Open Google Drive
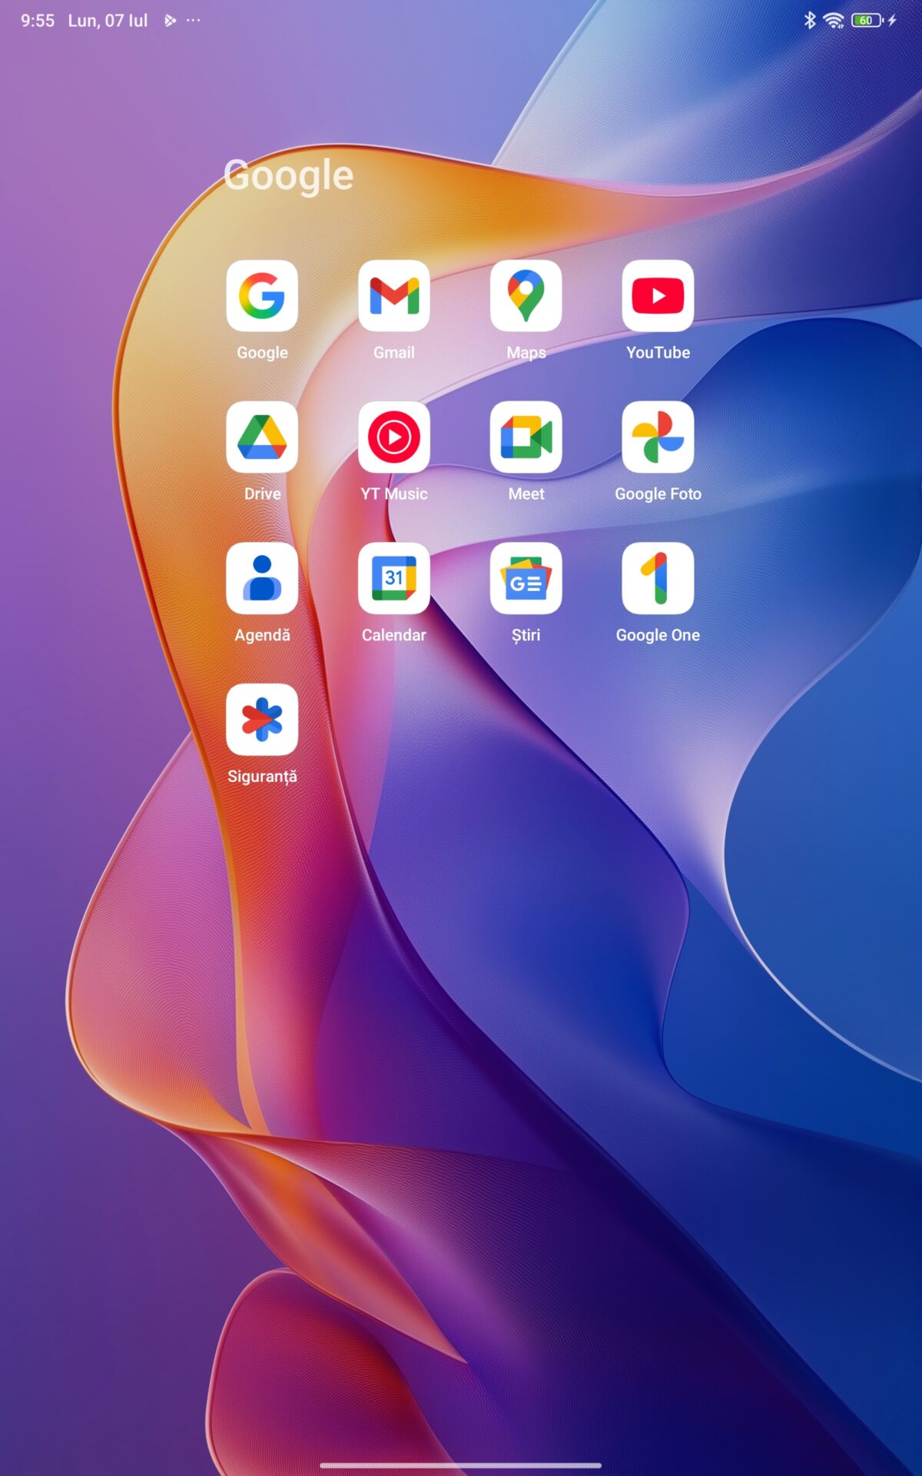The image size is (922, 1476). pyautogui.click(x=262, y=437)
